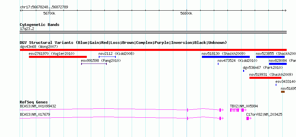Open the nsv518130 (Shaikh2009) label

pos(223,54)
